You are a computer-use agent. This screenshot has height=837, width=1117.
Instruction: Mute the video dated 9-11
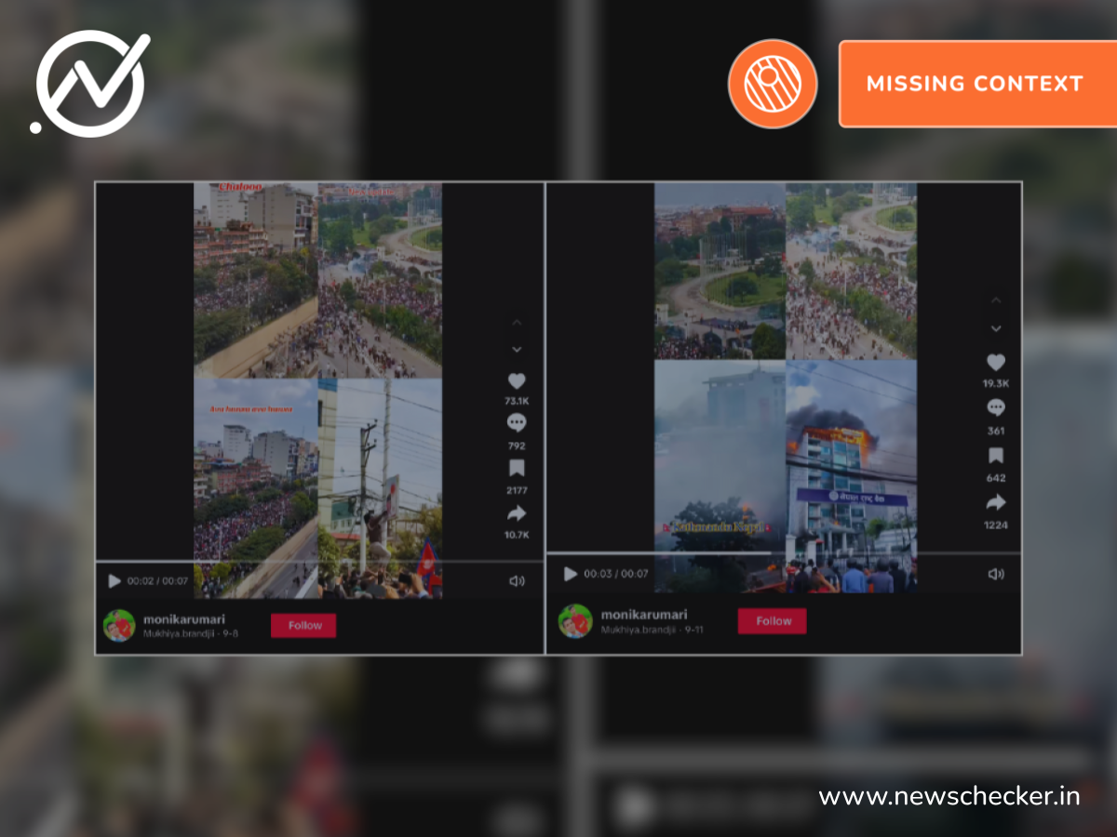[x=995, y=575]
